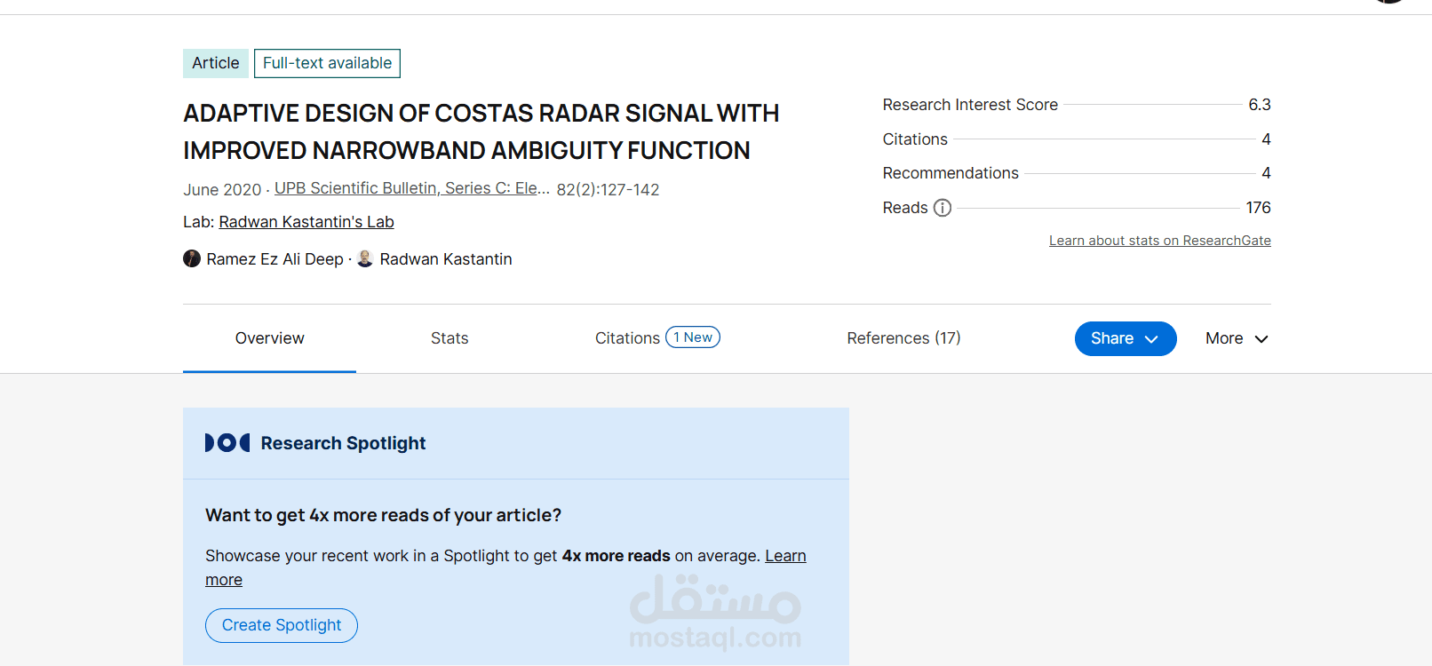The image size is (1432, 666).
Task: Click Learn about stats on ResearchGate
Action: (x=1159, y=241)
